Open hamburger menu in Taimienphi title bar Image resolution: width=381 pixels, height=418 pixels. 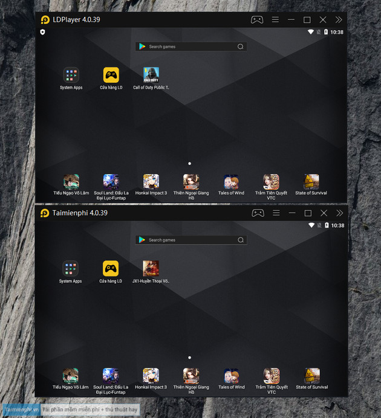pos(276,213)
